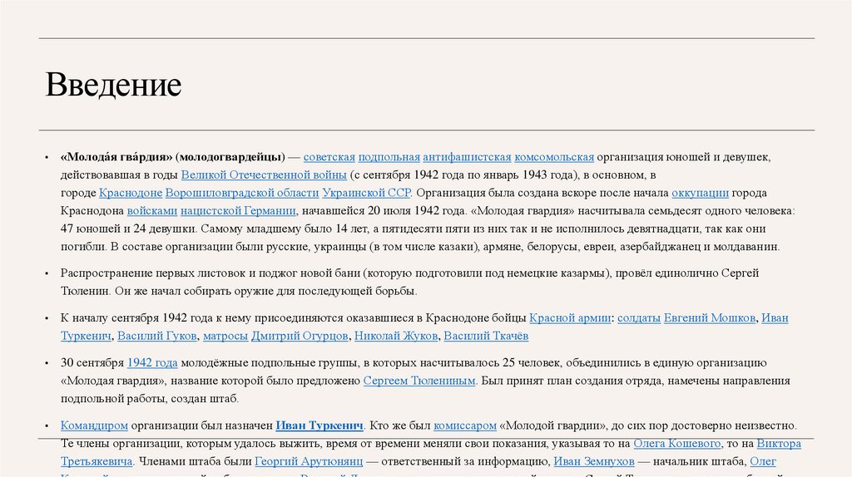Viewport: 852px width, 477px height.
Task: Open the 'комсомольская' link
Action: (553, 157)
